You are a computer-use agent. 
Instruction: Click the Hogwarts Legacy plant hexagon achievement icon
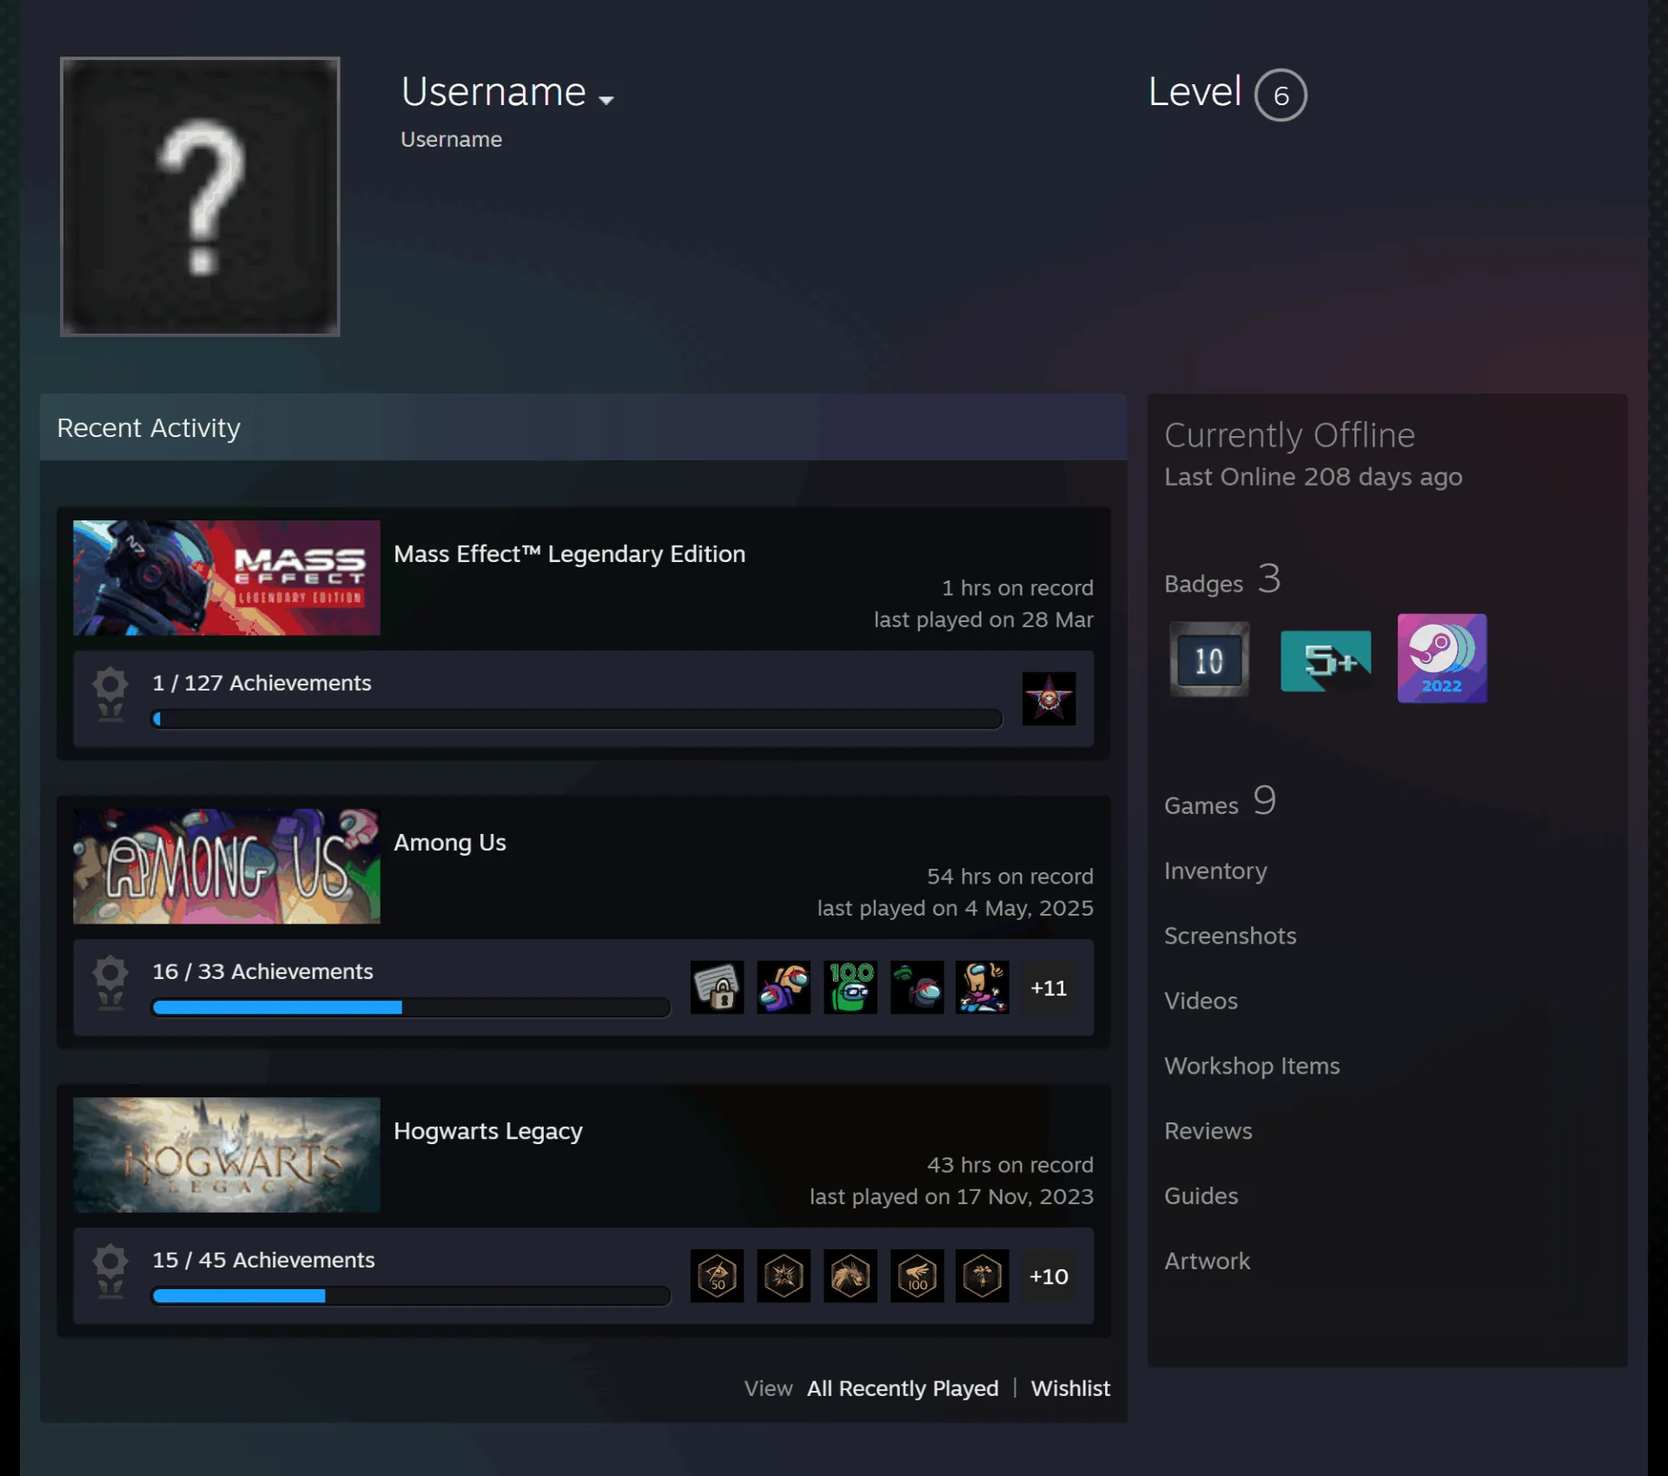(x=983, y=1275)
